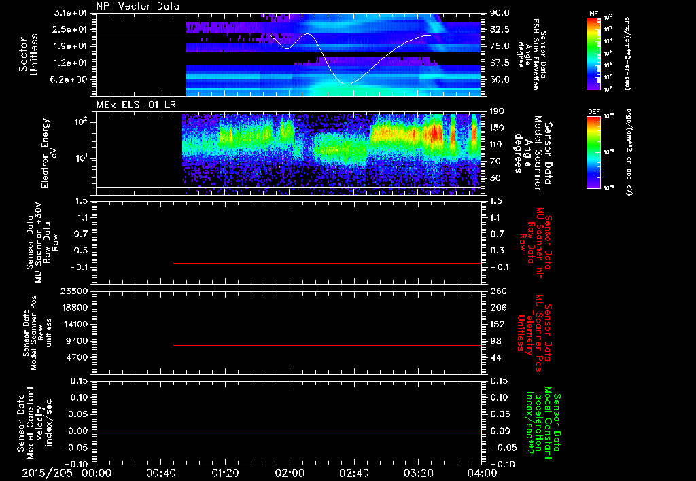Click the "1.9e+01" sector tick value
696x481 pixels.
(71, 46)
